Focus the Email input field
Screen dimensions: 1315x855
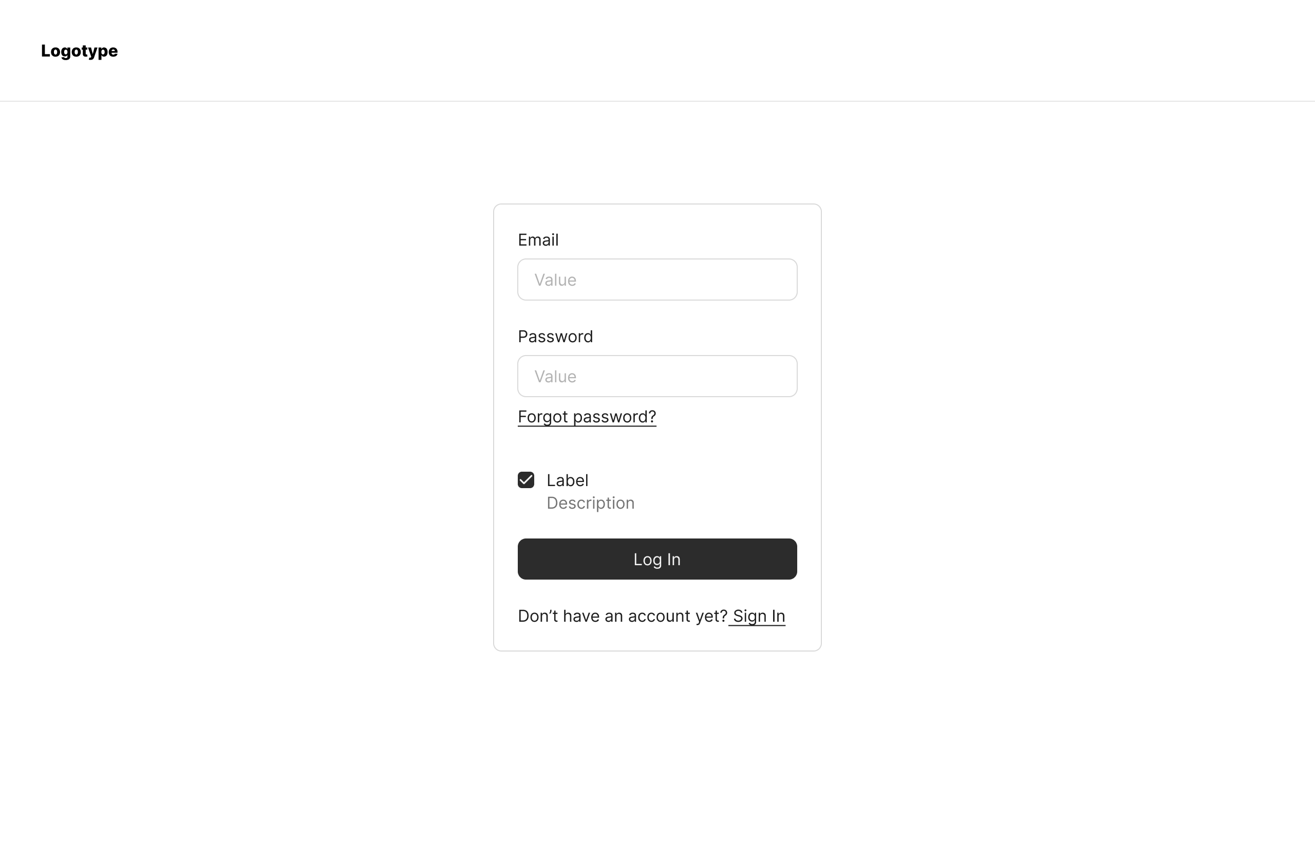tap(657, 280)
